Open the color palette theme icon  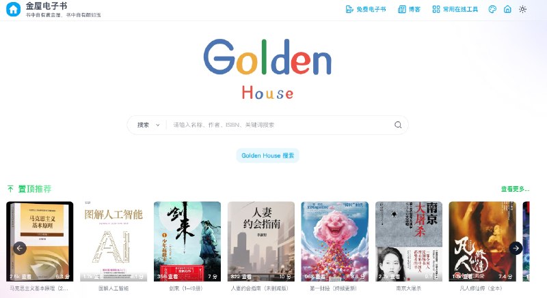pos(492,10)
